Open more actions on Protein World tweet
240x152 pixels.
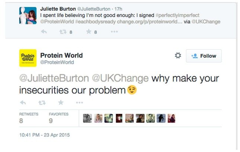pos(79,102)
